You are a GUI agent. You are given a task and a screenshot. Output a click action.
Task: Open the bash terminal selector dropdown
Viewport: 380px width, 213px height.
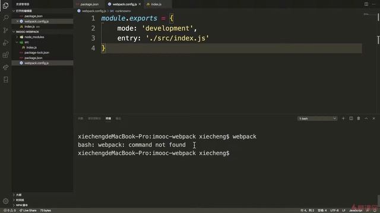point(317,118)
